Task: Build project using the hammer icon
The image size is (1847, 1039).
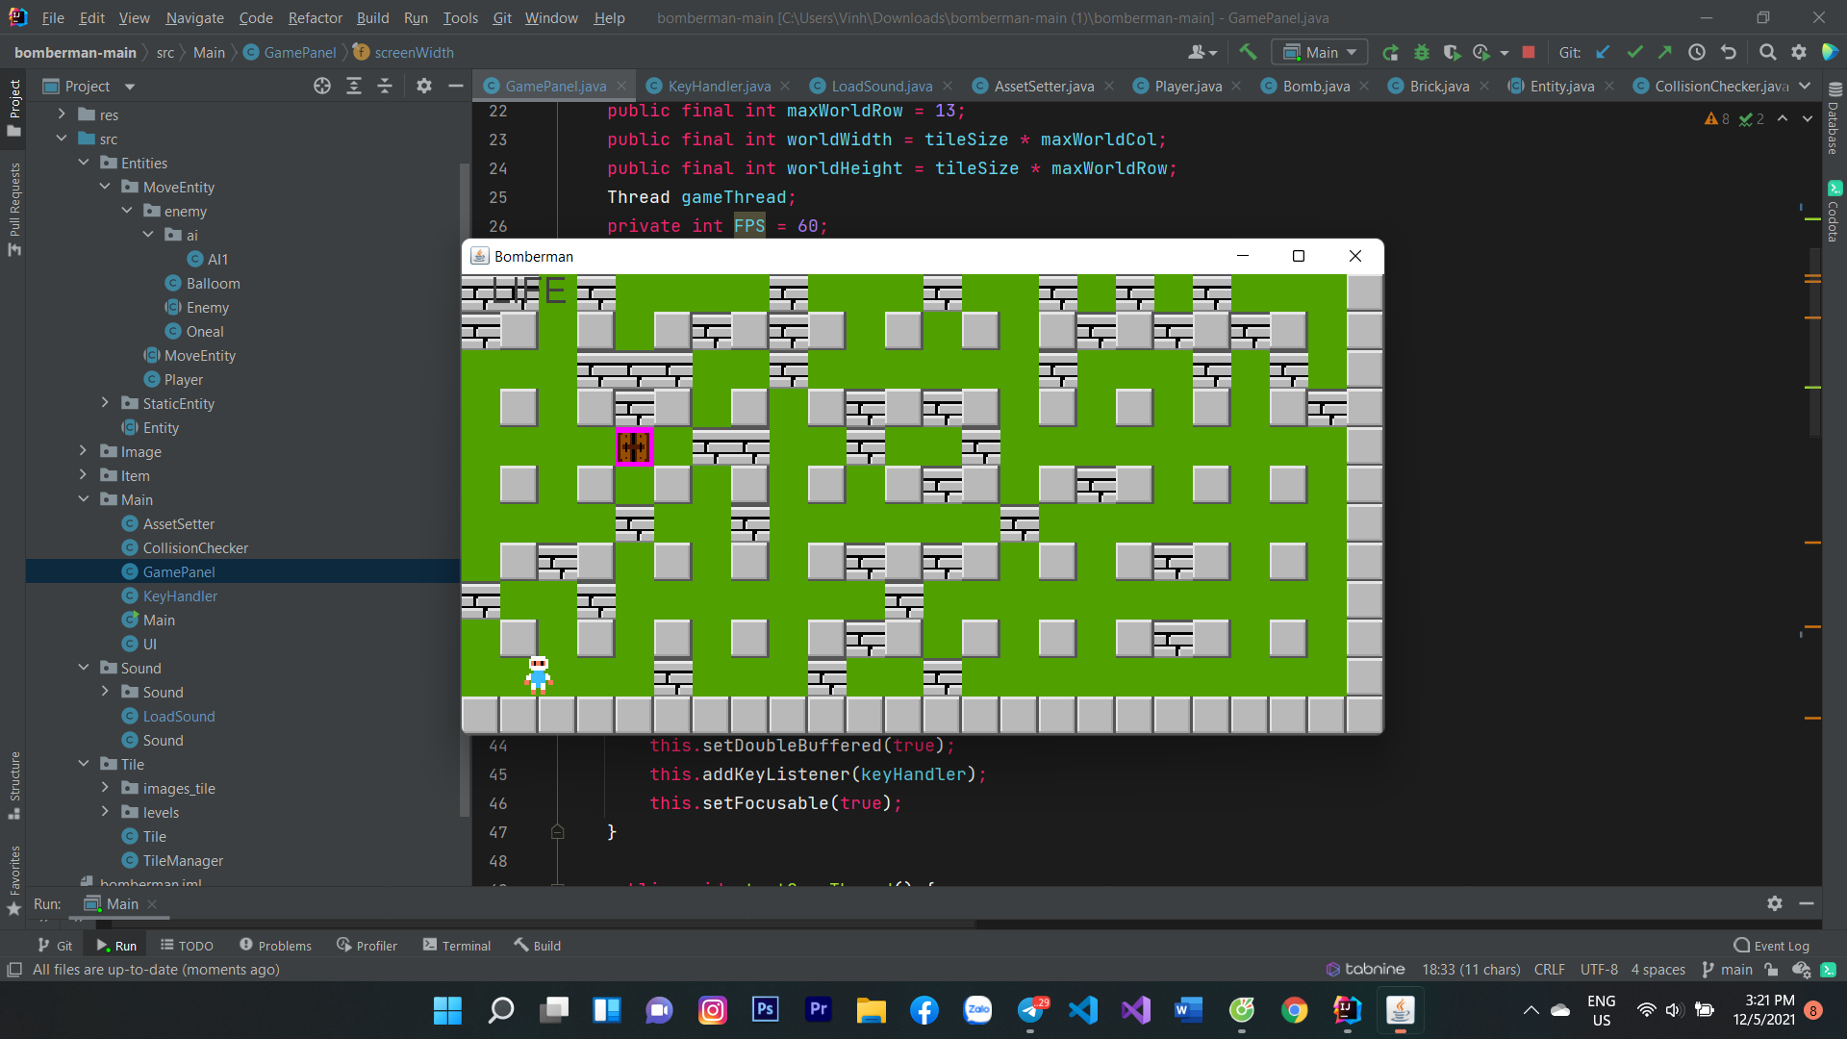Action: (x=1248, y=52)
